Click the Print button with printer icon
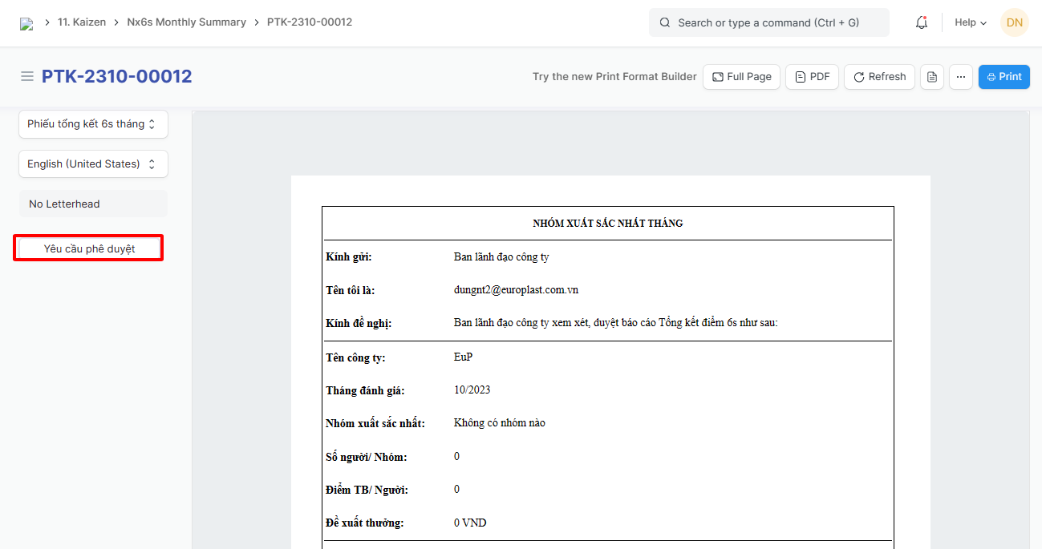 click(1003, 77)
